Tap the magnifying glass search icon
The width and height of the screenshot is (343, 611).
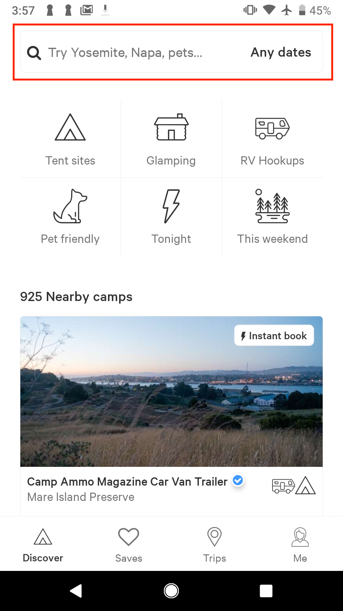click(34, 53)
